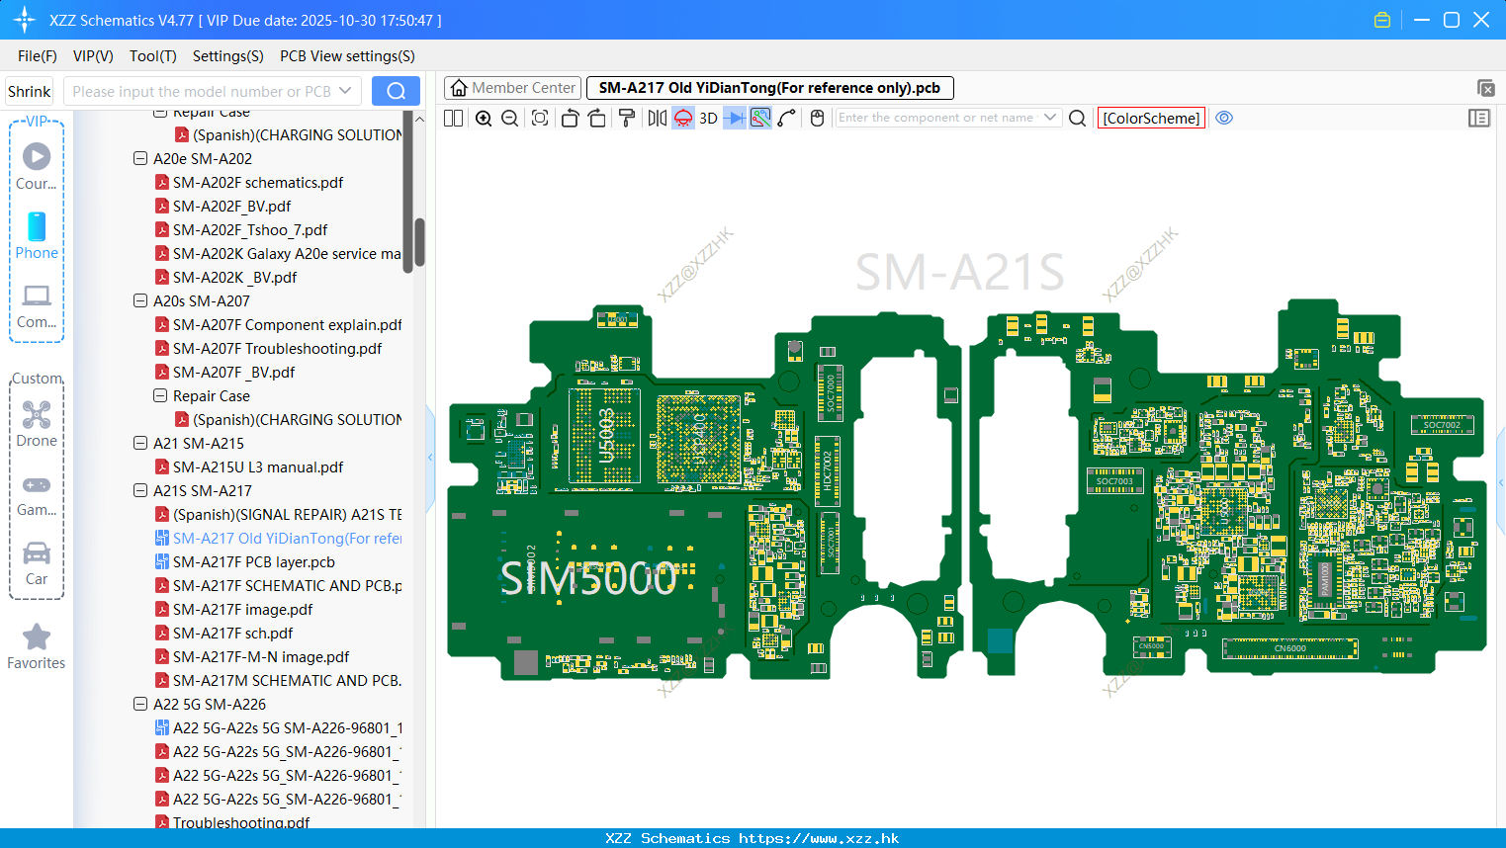Collapse the A21S SM-A217 folder

click(x=140, y=490)
